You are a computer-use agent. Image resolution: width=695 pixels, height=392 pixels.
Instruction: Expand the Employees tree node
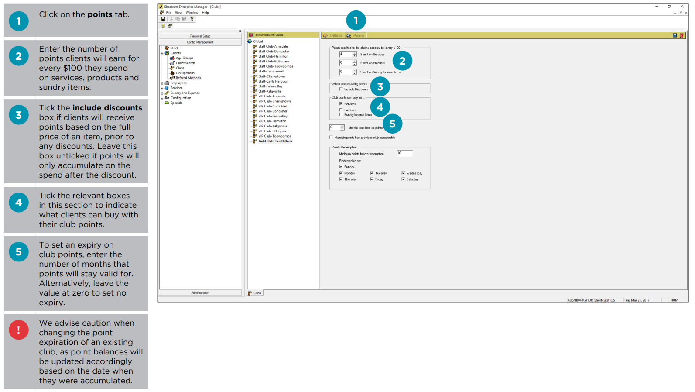click(x=162, y=83)
